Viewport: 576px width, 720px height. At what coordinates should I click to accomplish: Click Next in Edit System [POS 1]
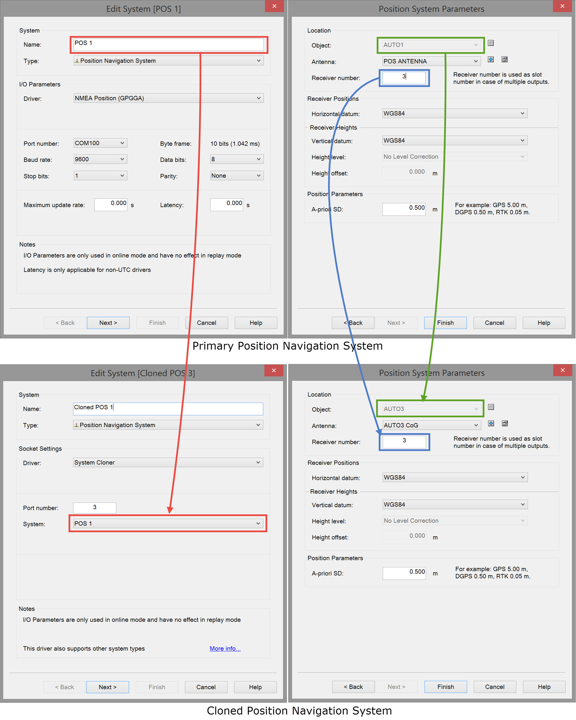(108, 323)
